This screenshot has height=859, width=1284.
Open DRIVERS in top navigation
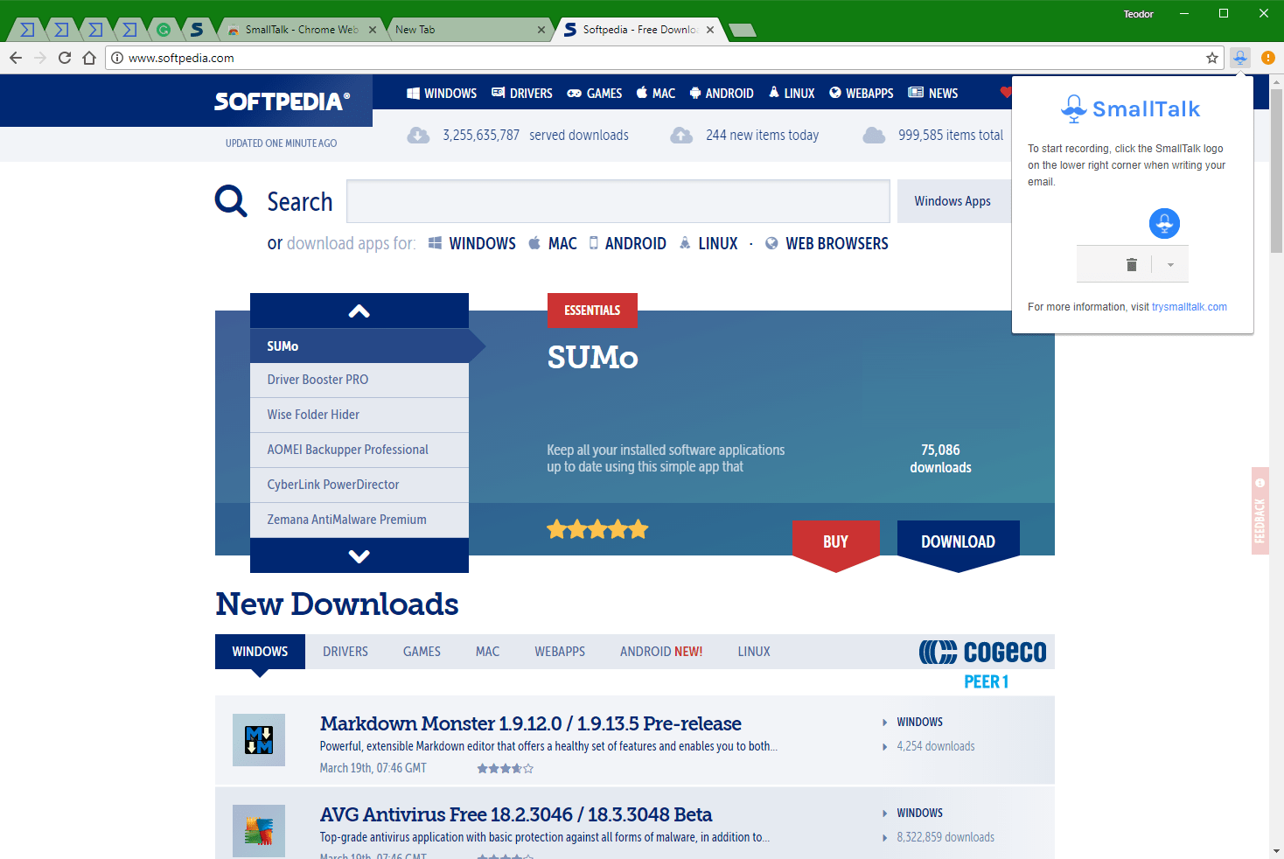(x=522, y=93)
